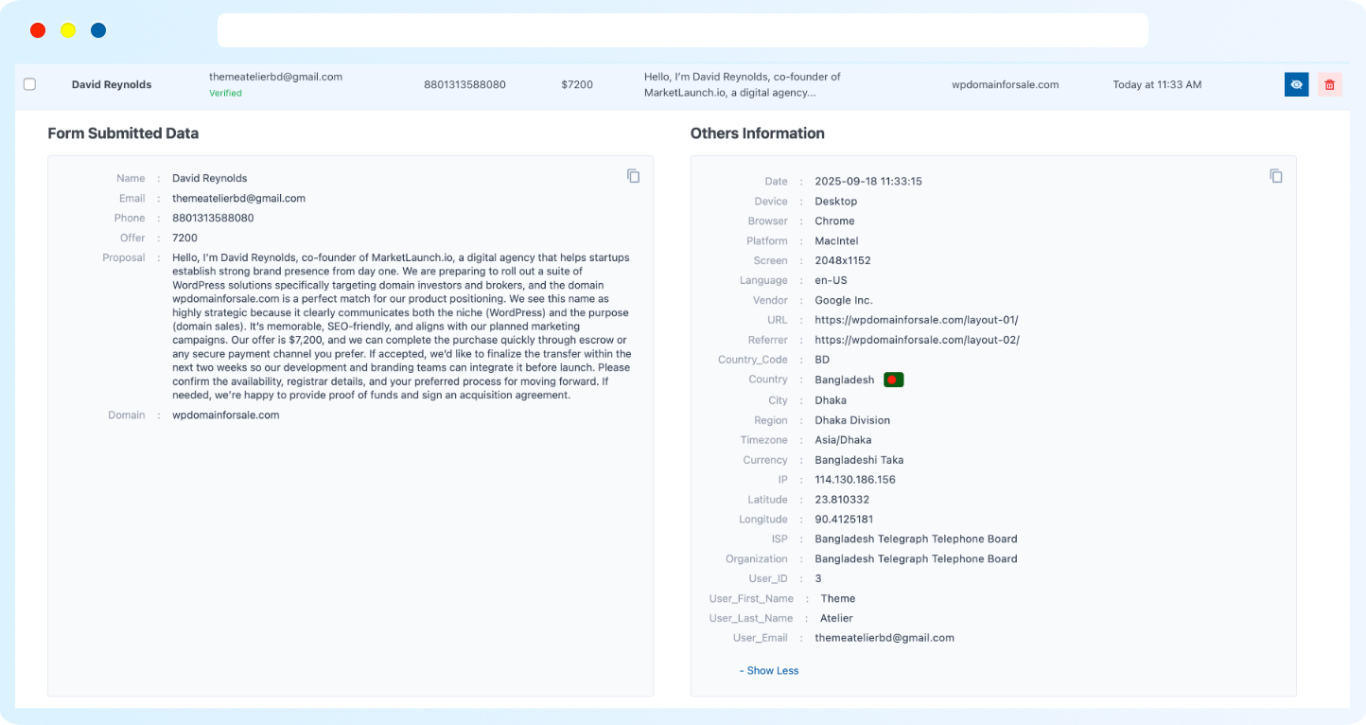The image size is (1366, 725).
Task: Click the Bangladesh flag icon
Action: [x=893, y=380]
